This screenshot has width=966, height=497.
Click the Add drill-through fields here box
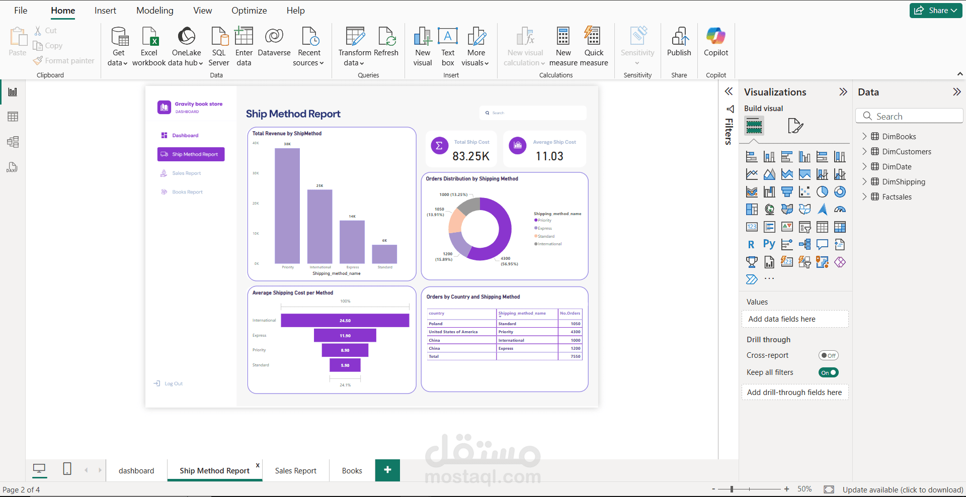pos(795,392)
